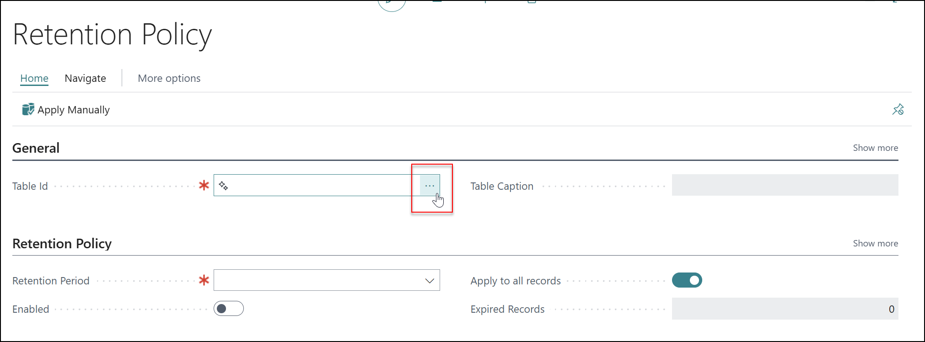Click the Retention Policy page title
The width and height of the screenshot is (925, 342).
coord(112,34)
